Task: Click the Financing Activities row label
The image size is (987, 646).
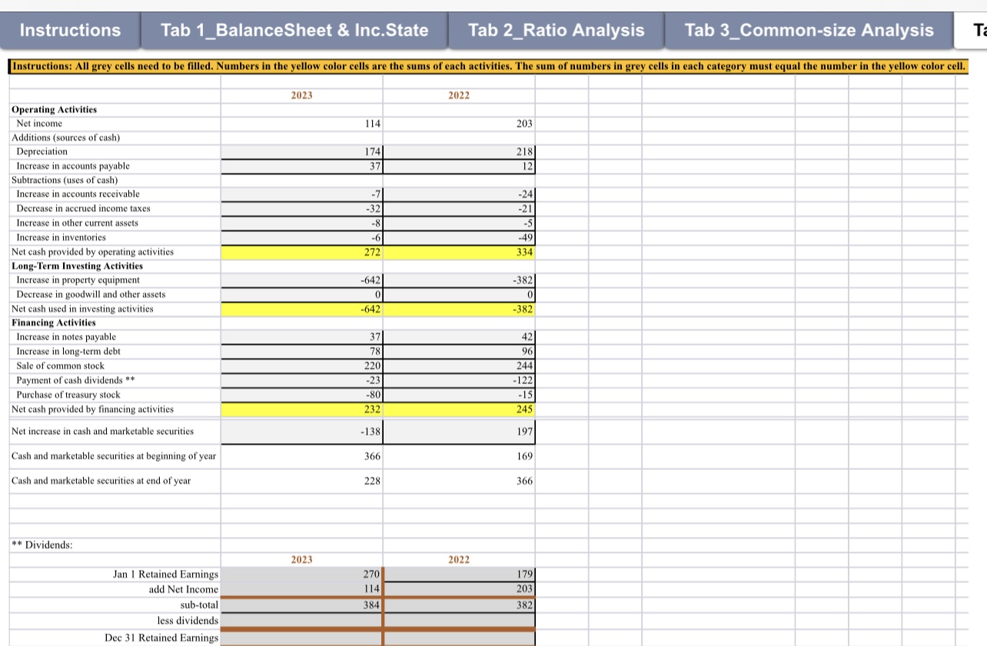Action: click(x=48, y=322)
